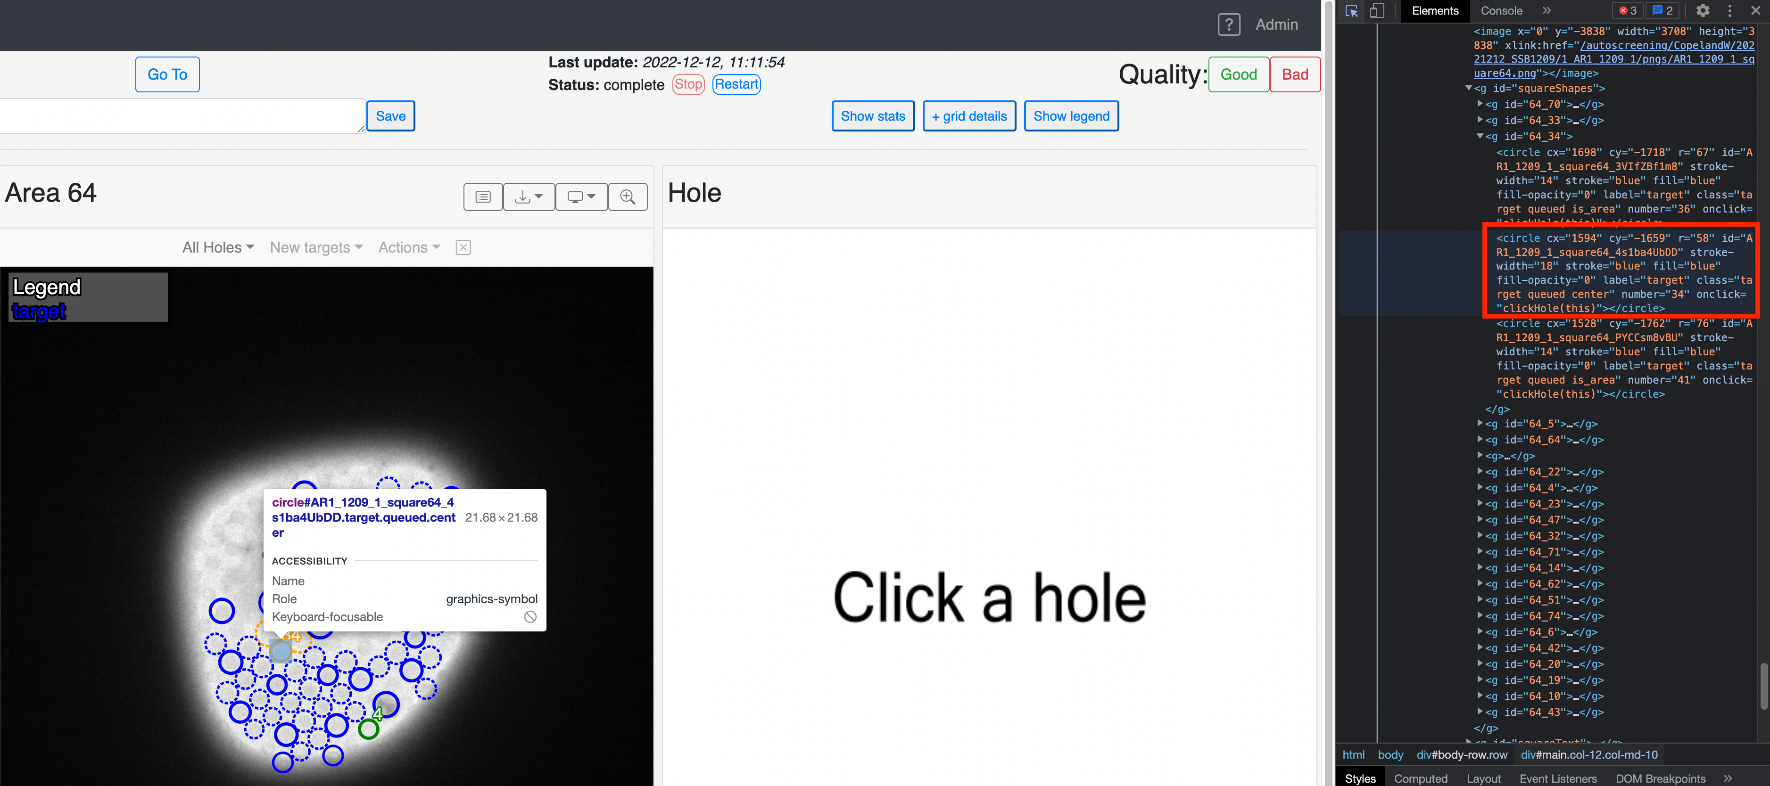This screenshot has height=786, width=1770.
Task: Click body in DOM breadcrumb
Action: (1390, 754)
